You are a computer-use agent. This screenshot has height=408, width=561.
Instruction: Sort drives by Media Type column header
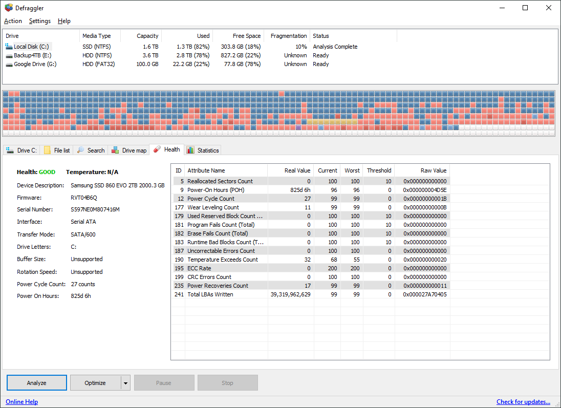[100, 36]
